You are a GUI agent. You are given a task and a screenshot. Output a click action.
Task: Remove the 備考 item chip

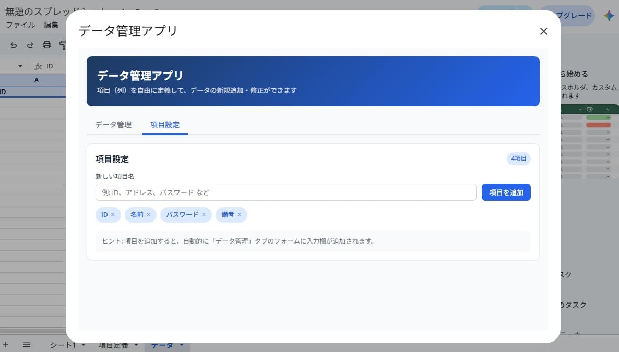pyautogui.click(x=239, y=215)
